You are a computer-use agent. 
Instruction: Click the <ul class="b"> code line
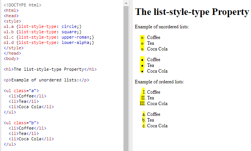coord(21,123)
